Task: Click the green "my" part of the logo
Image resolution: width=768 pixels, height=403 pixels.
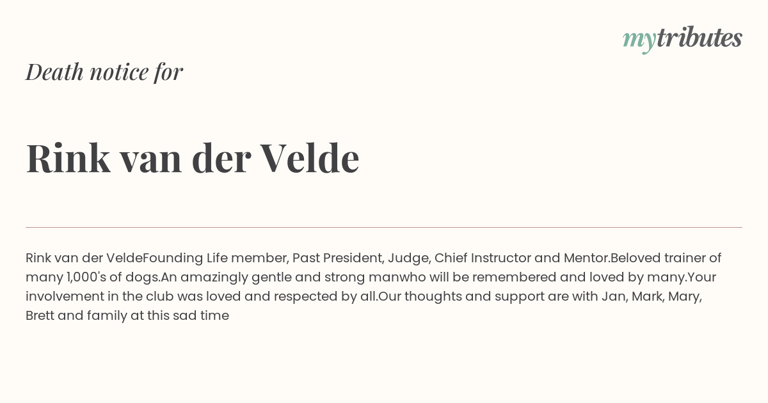Action: 639,41
